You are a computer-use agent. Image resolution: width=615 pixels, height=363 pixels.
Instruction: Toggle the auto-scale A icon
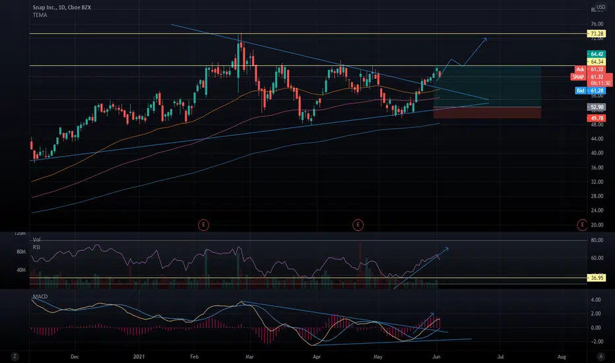pyautogui.click(x=600, y=356)
